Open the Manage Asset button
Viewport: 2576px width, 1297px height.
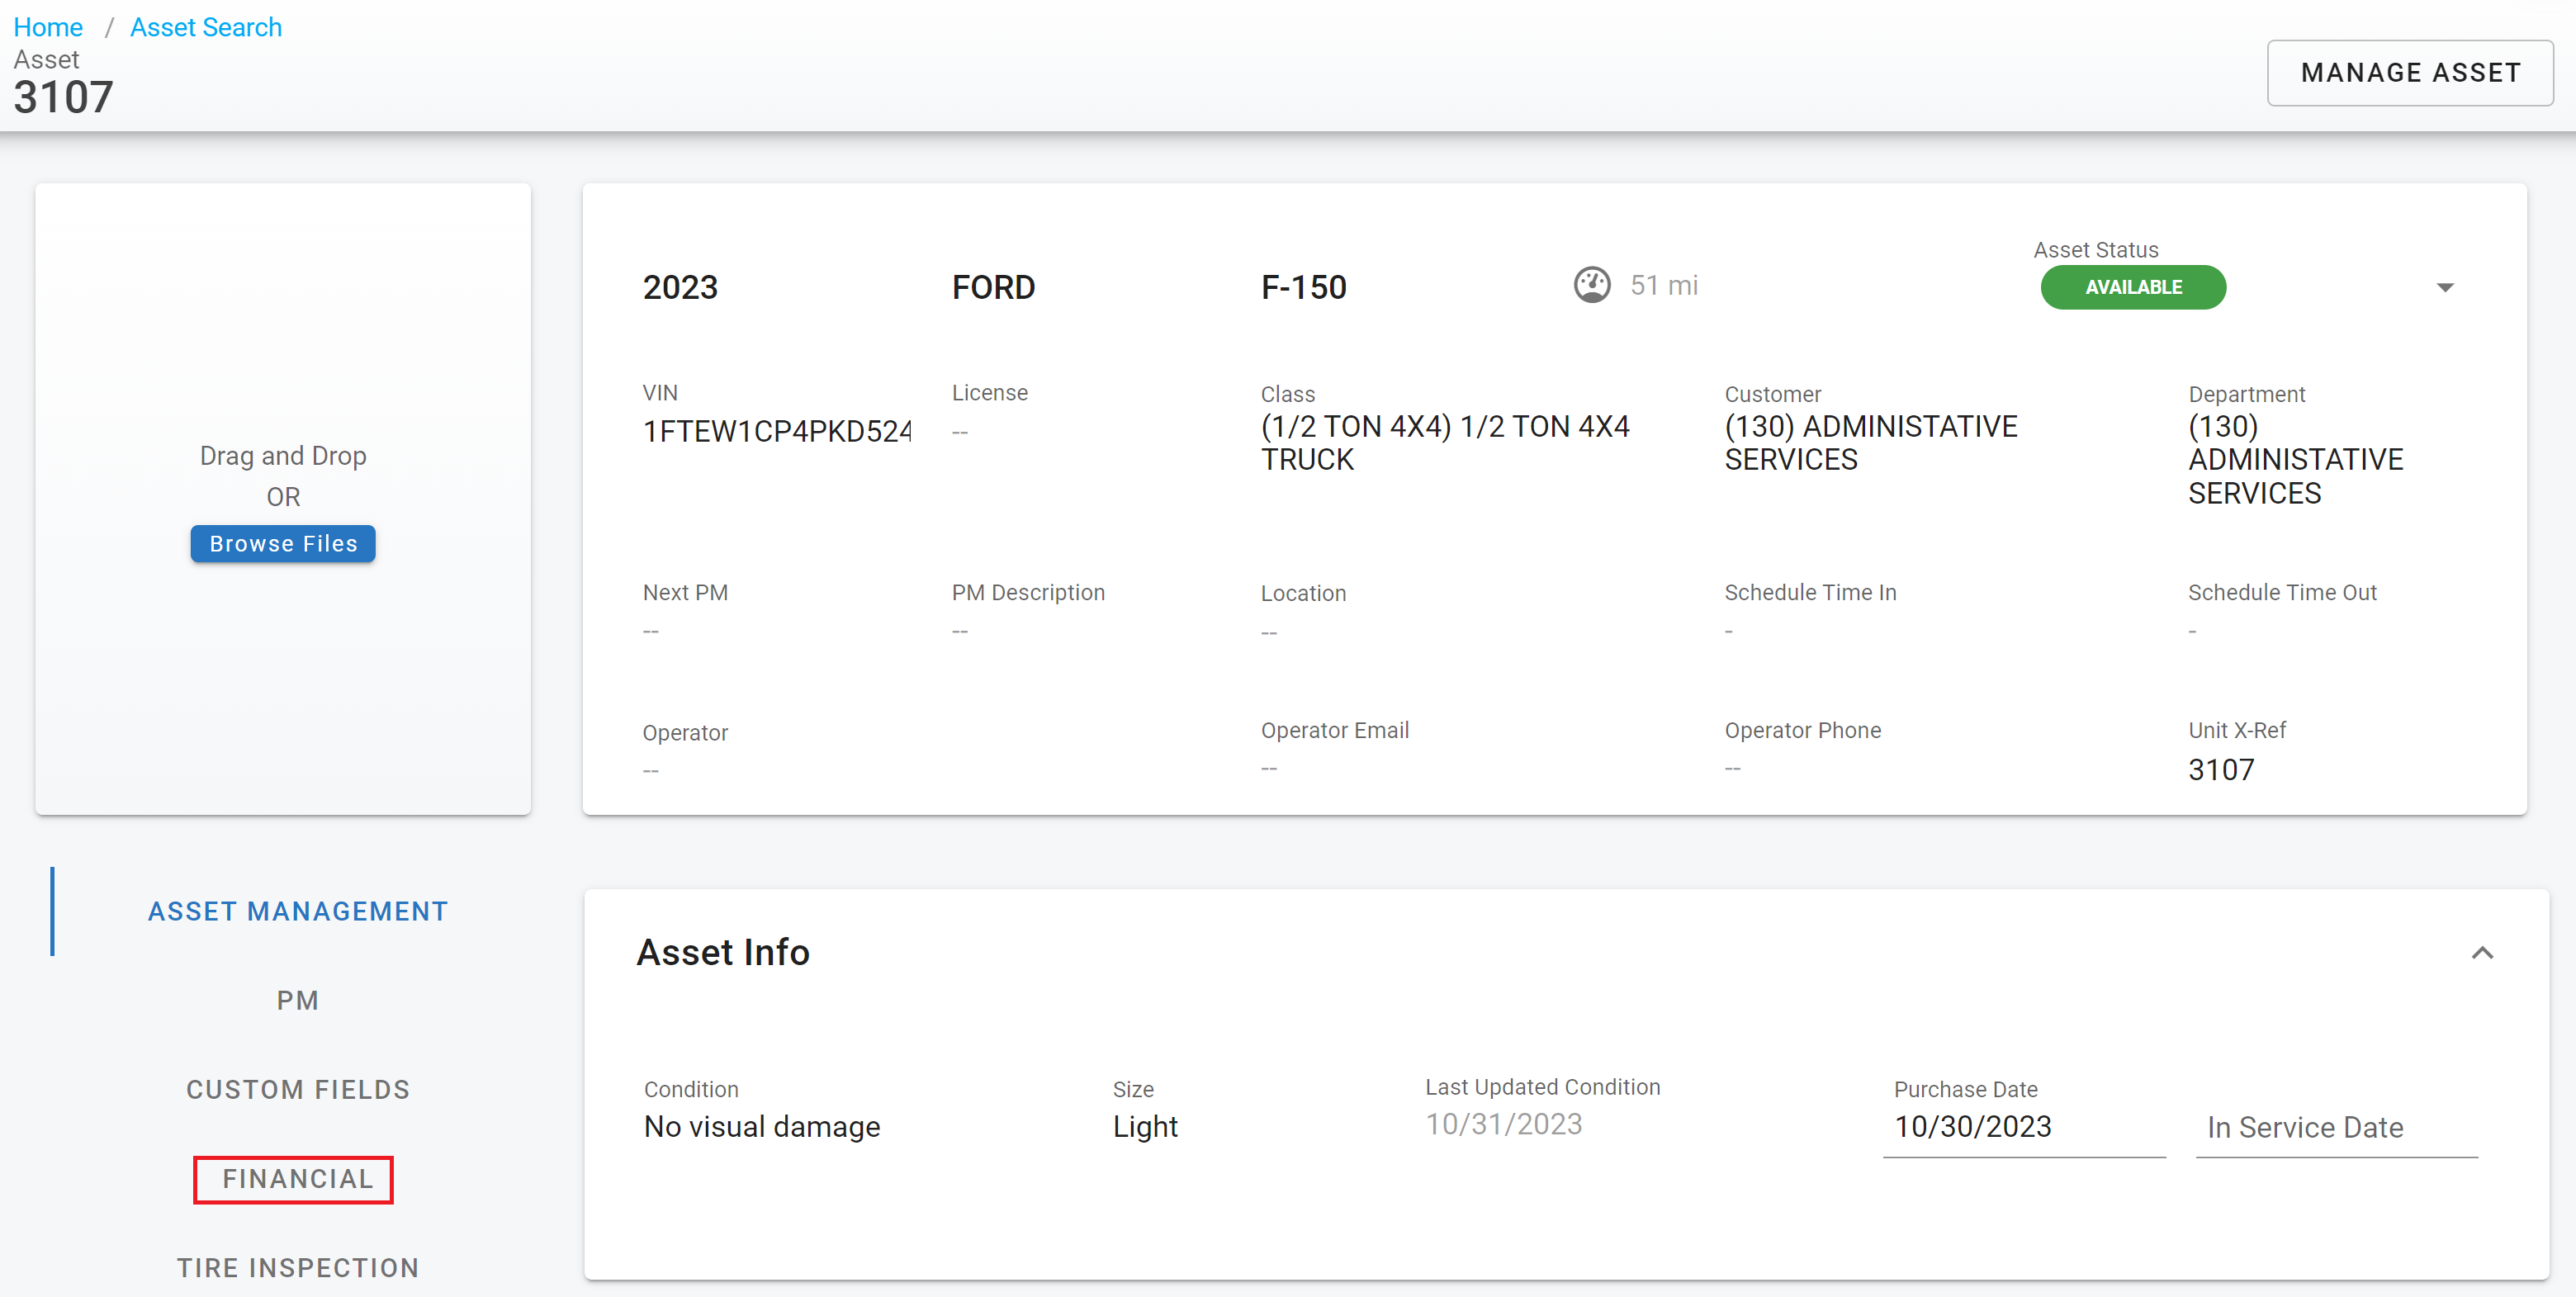(x=2410, y=73)
